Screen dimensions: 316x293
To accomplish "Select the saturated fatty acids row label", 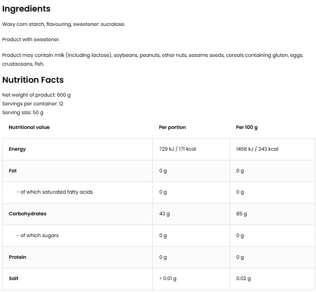I will point(55,192).
